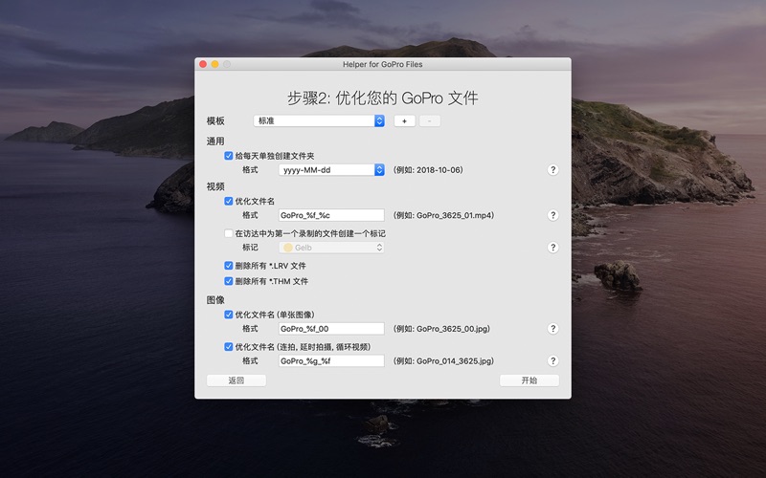766x478 pixels.
Task: Minimize the Helper for GoPro Files window
Action: pos(214,64)
